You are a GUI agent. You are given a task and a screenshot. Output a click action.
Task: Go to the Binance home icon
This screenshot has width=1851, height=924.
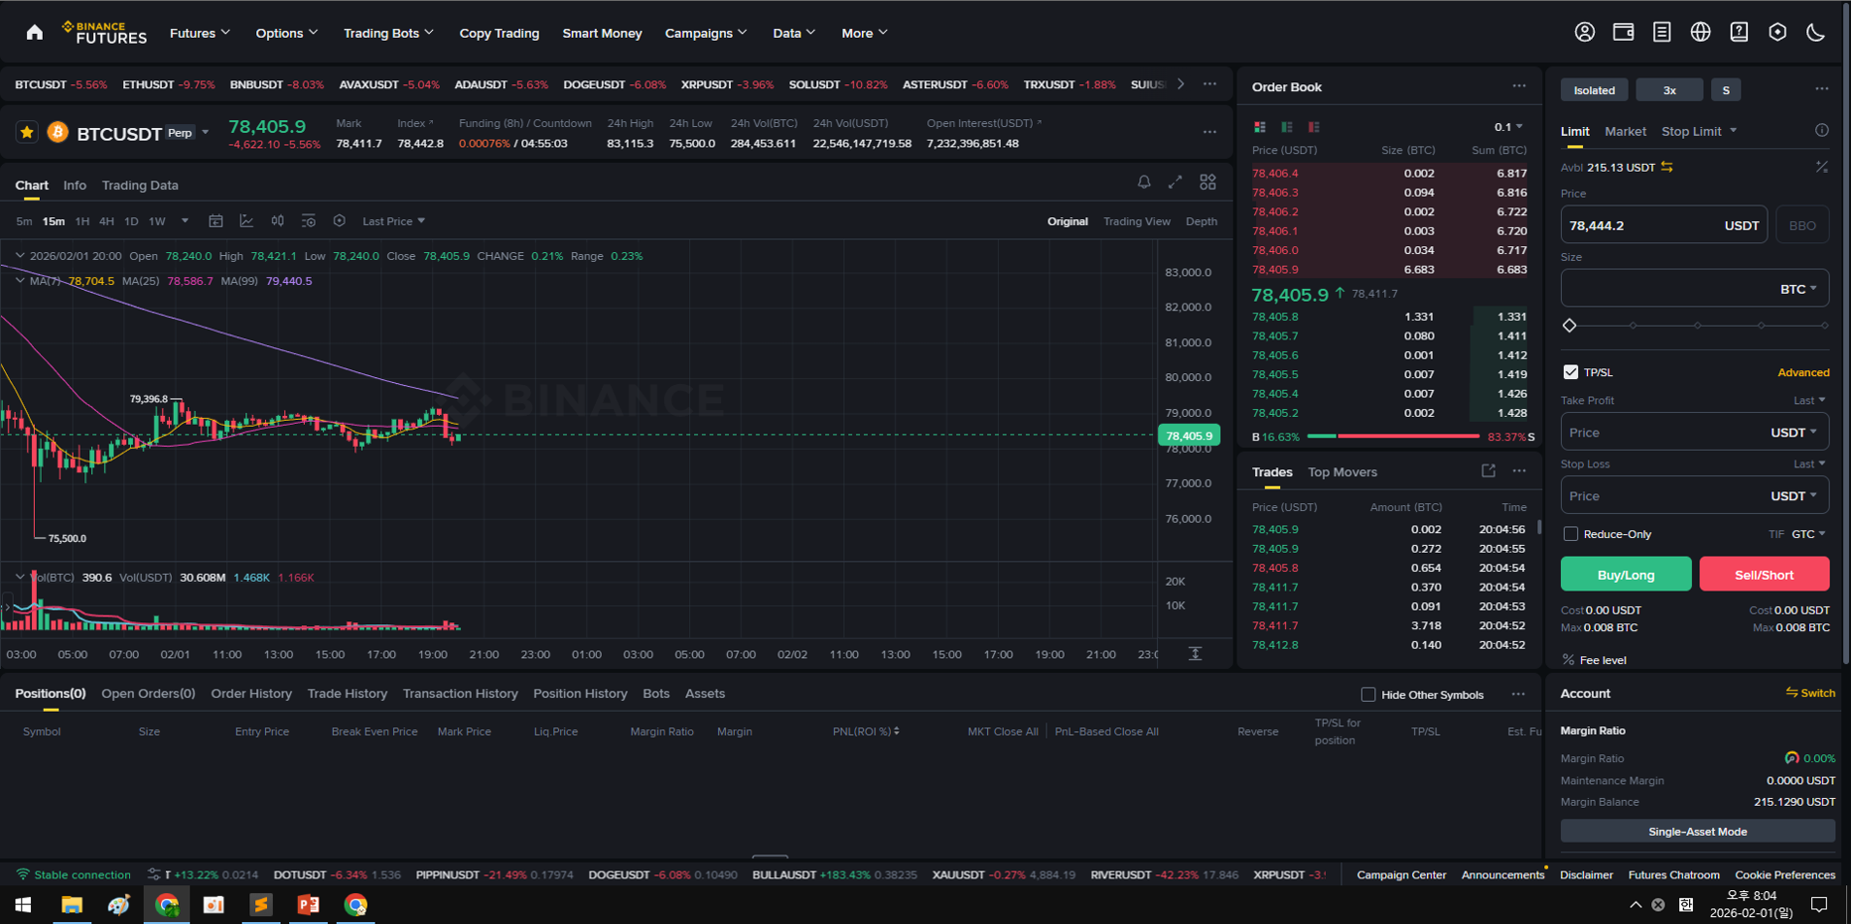click(x=35, y=33)
